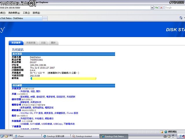Click the 網路服務 category heading
The height and width of the screenshot is (139, 185).
16,110
